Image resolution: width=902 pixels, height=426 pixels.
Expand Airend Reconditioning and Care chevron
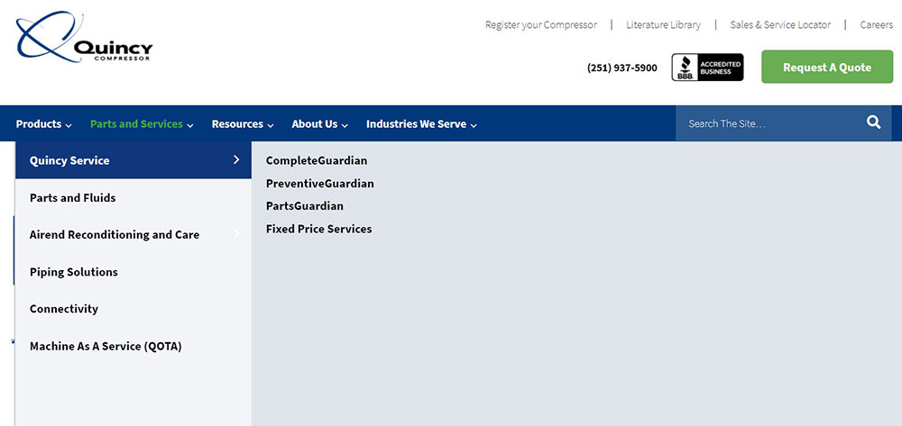pos(236,234)
